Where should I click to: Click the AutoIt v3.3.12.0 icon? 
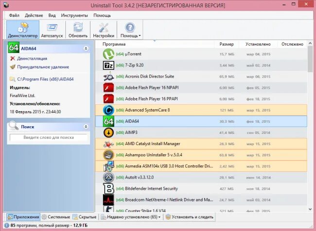pyautogui.click(x=108, y=178)
